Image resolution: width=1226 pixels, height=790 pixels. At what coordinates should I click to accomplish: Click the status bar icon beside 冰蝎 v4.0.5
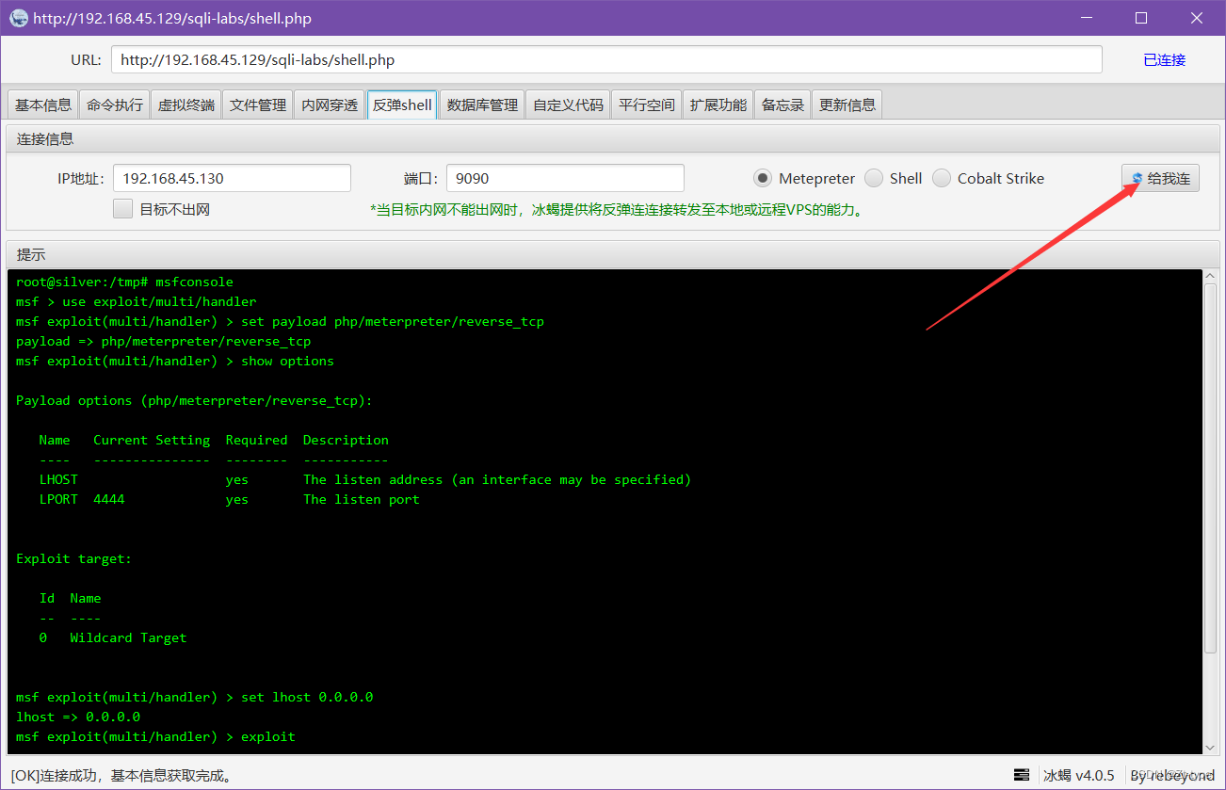coord(1021,775)
